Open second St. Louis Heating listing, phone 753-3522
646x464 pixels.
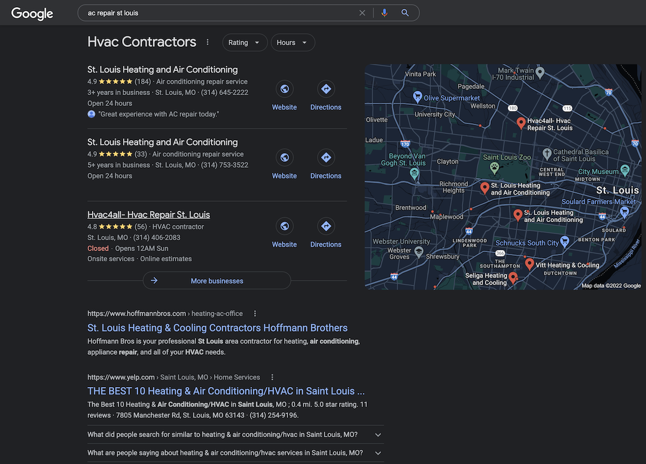163,142
